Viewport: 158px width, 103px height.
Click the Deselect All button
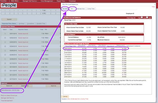coord(25,86)
